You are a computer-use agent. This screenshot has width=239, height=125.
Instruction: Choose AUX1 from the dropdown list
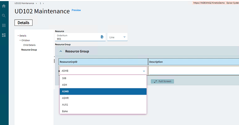pos(103,105)
